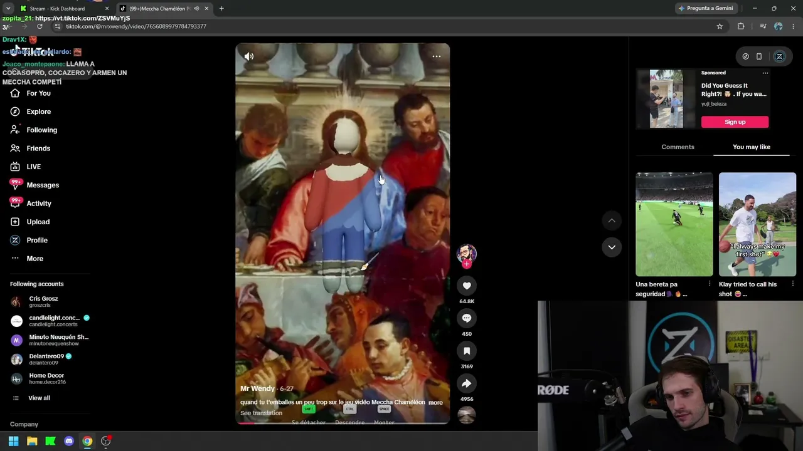Switch to the Stream - Kick Dashboard tab
Image resolution: width=803 pixels, height=451 pixels.
[63, 9]
